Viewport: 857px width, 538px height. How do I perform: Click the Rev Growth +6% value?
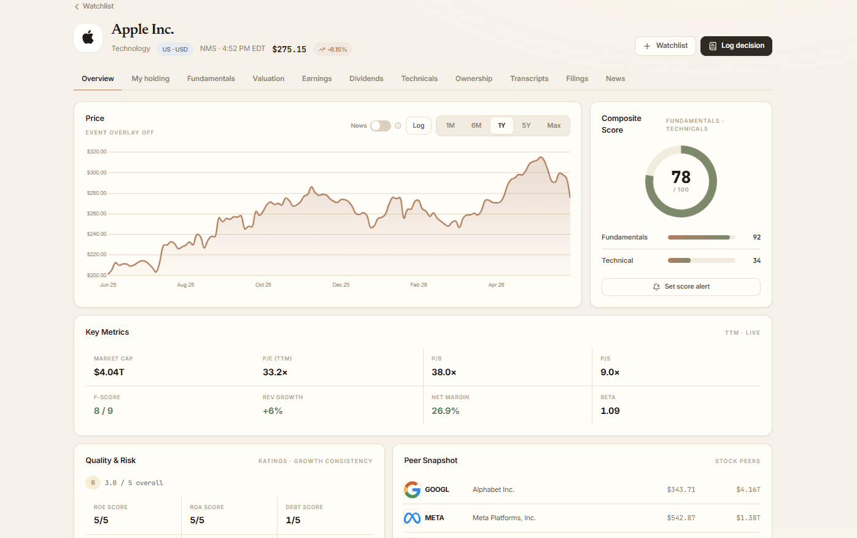click(273, 411)
